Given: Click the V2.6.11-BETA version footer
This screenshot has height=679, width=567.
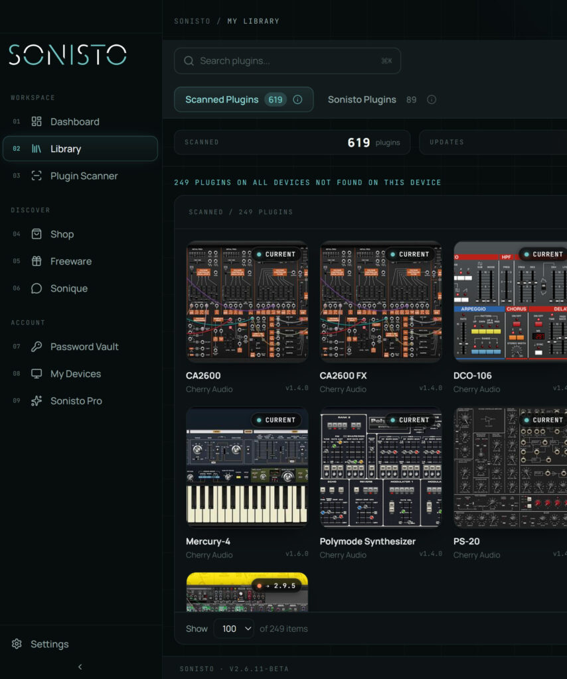Looking at the screenshot, I should pos(259,668).
